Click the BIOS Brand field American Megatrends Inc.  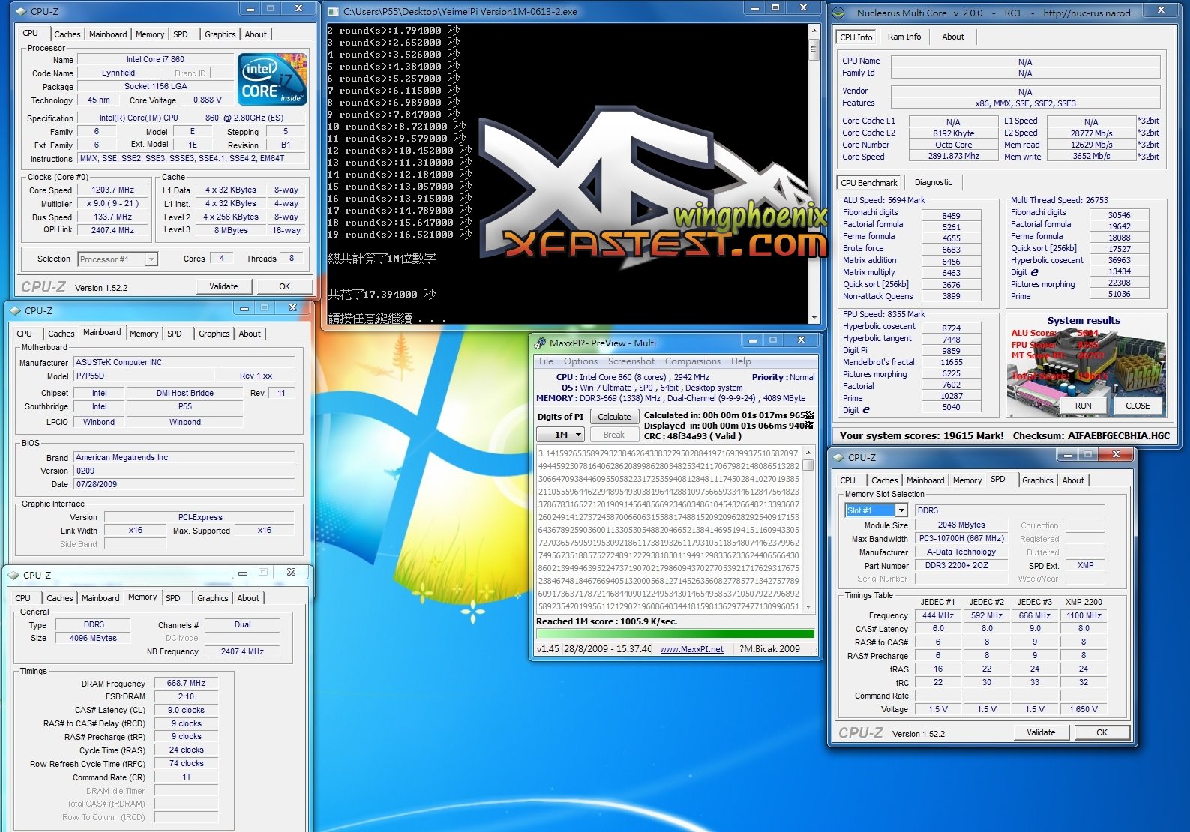[x=184, y=457]
